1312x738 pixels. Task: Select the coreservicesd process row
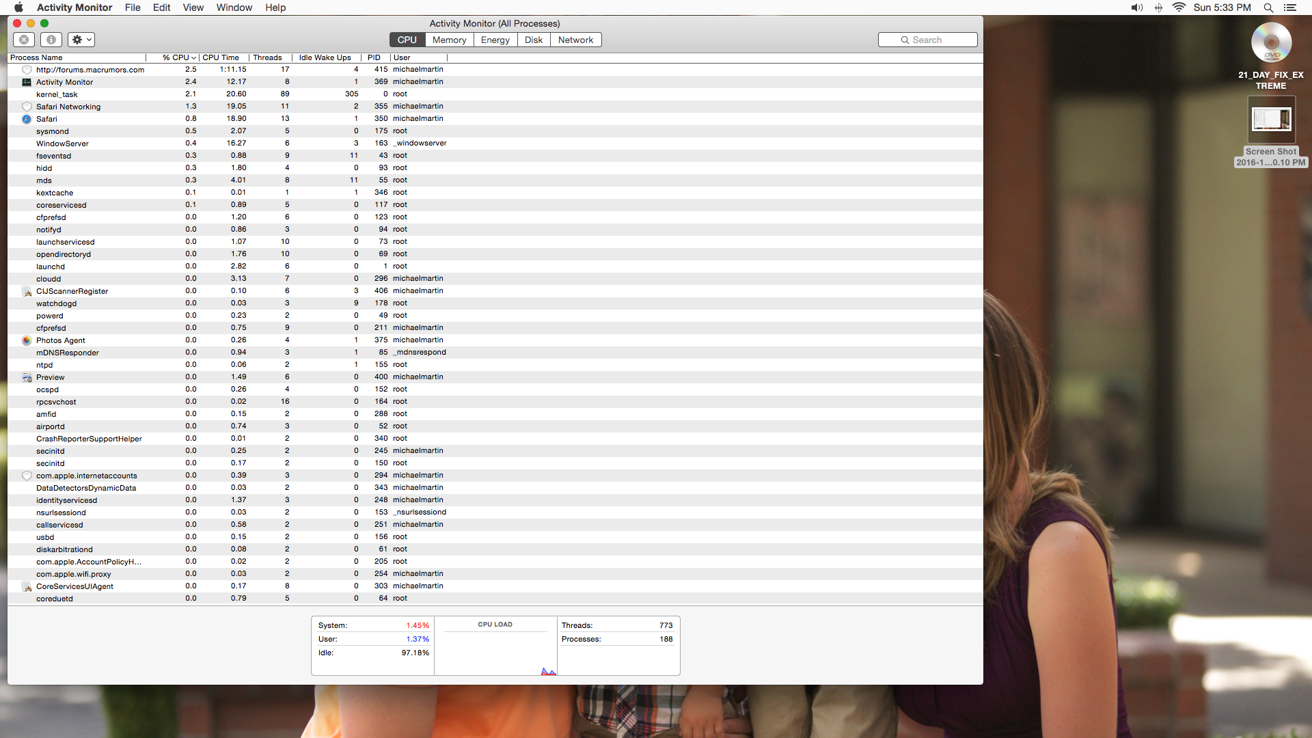pos(495,205)
